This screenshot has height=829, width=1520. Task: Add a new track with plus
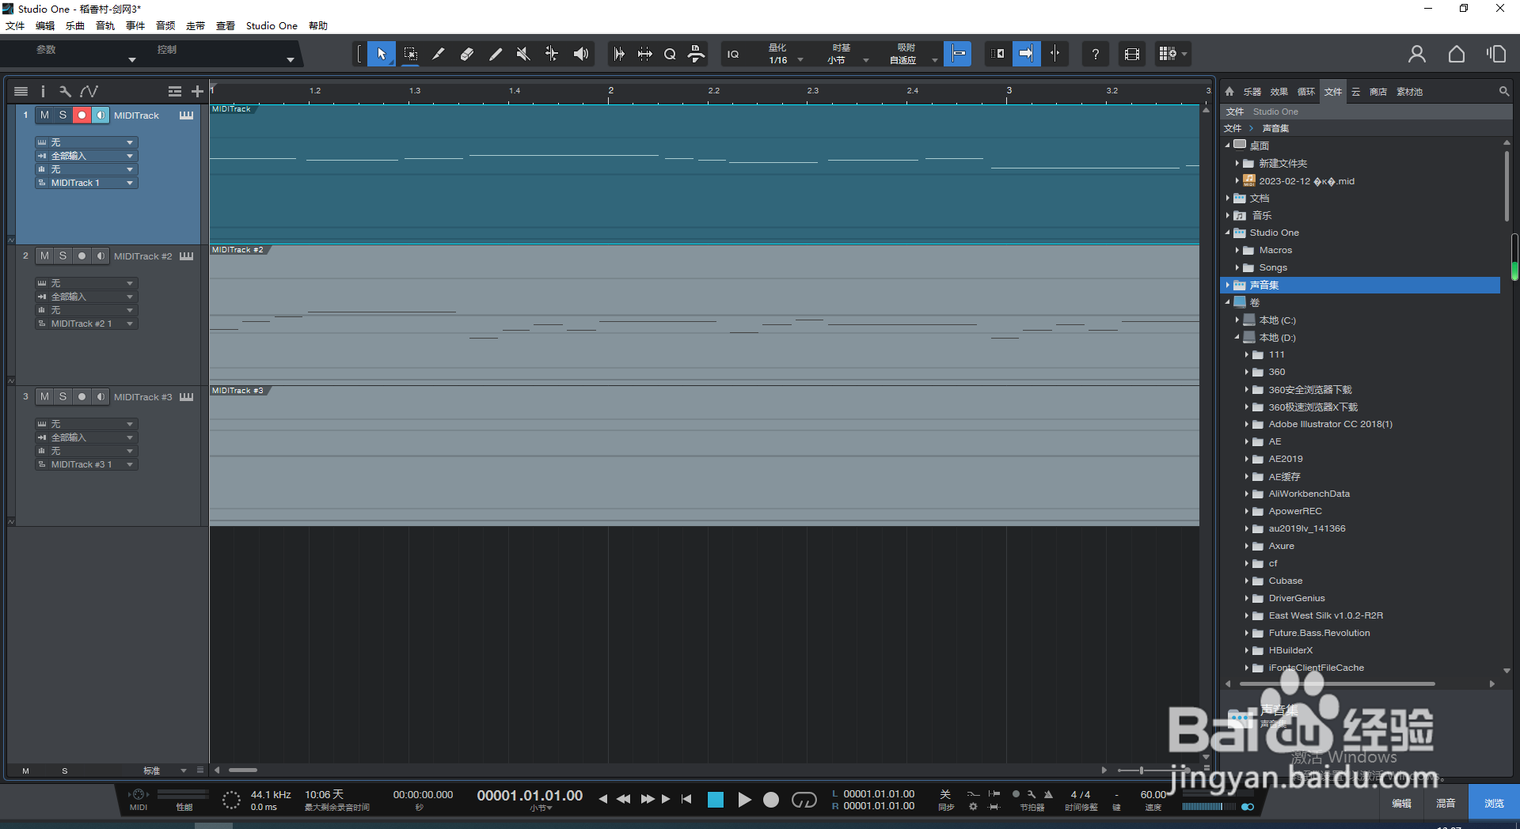click(197, 92)
